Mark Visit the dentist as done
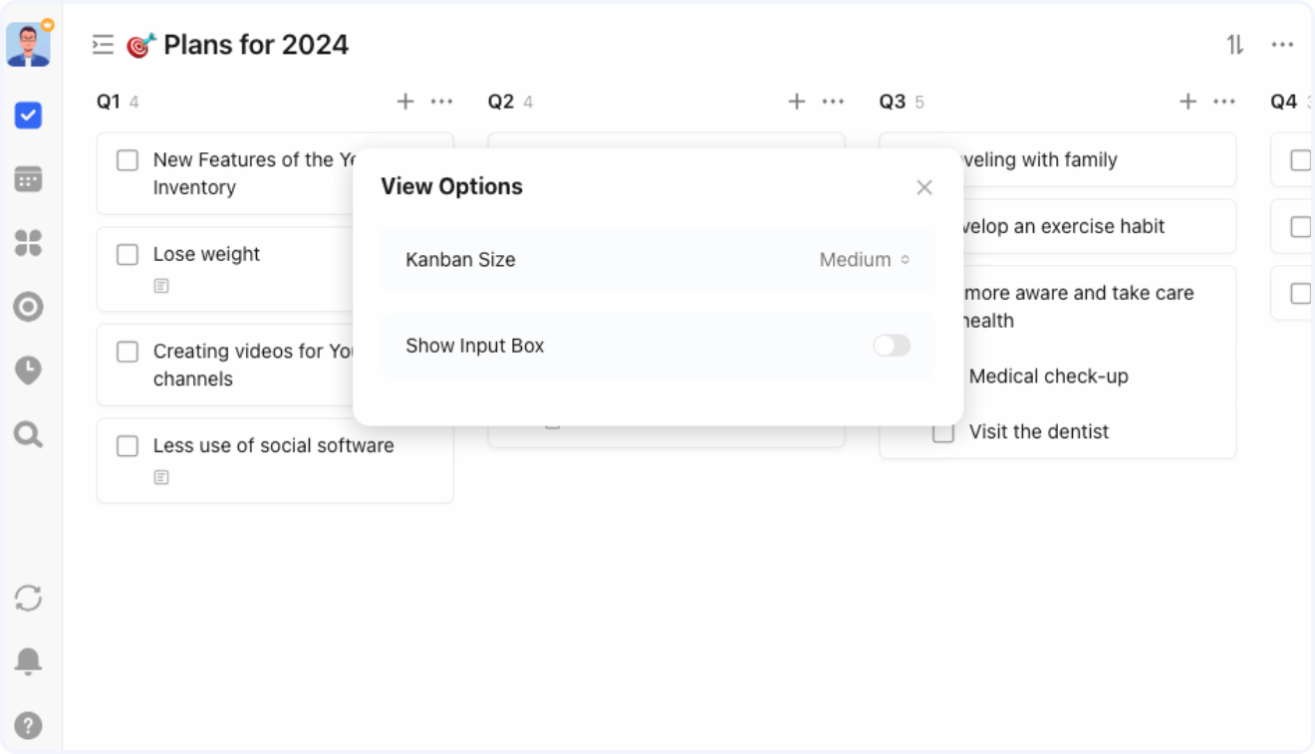 point(942,431)
